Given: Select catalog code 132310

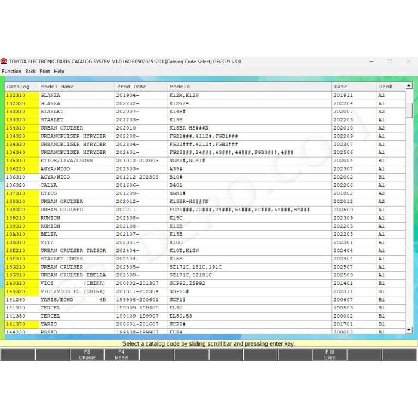Looking at the screenshot, I should point(21,95).
